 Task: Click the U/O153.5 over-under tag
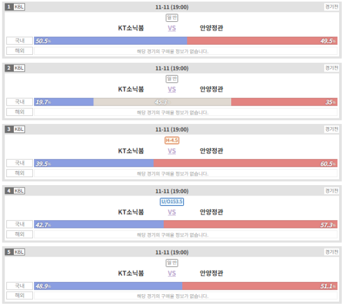tap(172, 202)
